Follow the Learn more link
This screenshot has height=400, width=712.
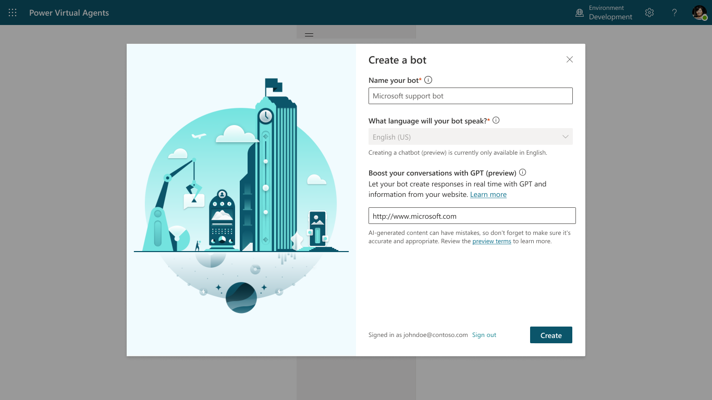pos(488,194)
